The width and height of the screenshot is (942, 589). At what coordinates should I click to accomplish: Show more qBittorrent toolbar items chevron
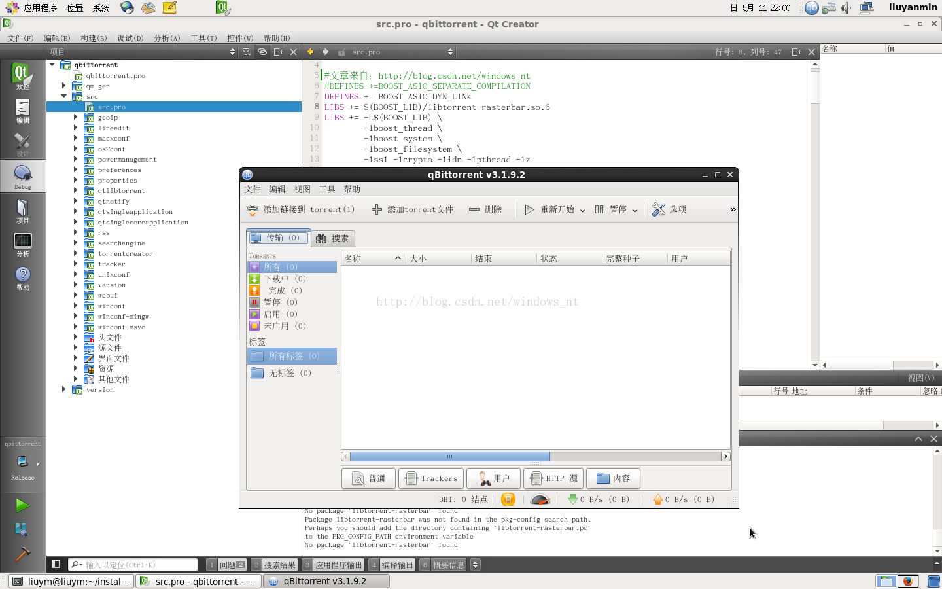point(733,209)
